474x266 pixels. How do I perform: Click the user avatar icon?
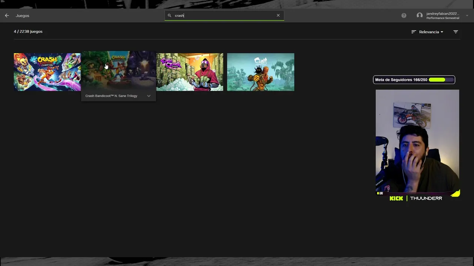point(420,16)
